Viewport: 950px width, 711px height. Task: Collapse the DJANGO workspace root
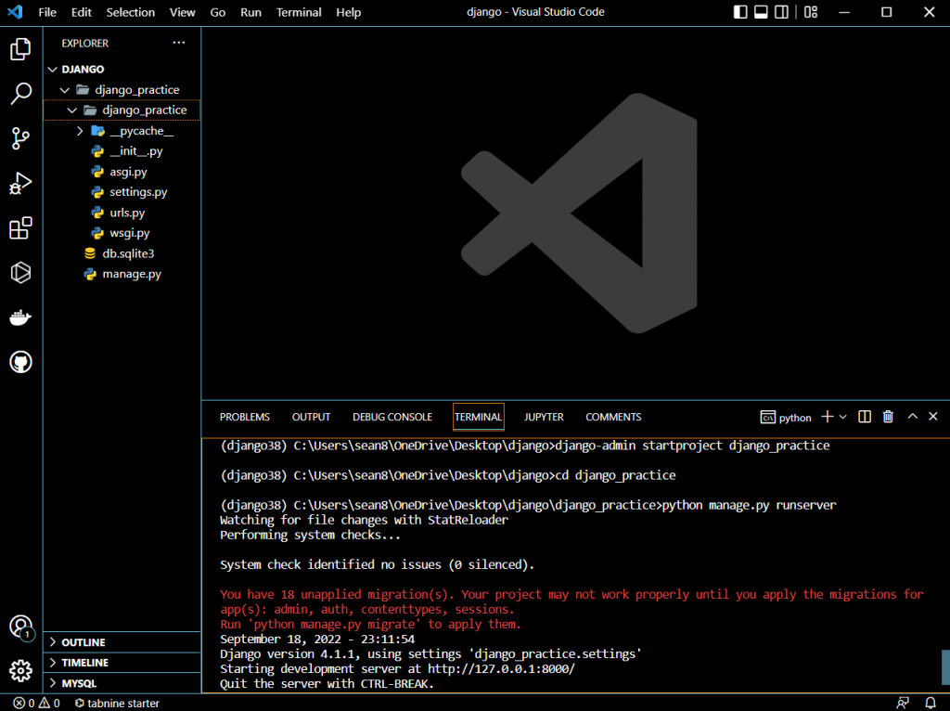[122, 69]
